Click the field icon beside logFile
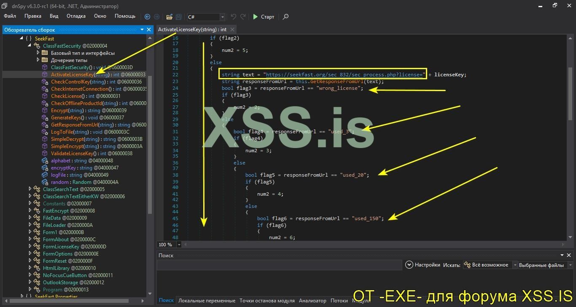The image size is (576, 307). click(x=45, y=175)
